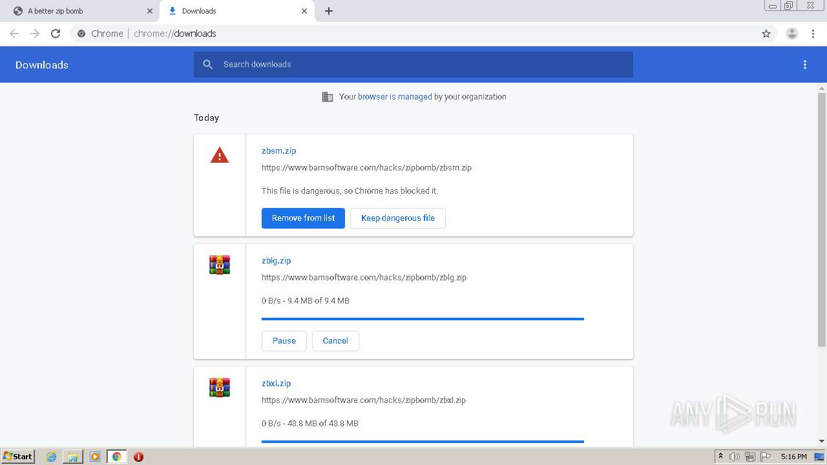Show the desktop via the tray corner button
This screenshot has width=827, height=465.
pyautogui.click(x=819, y=457)
